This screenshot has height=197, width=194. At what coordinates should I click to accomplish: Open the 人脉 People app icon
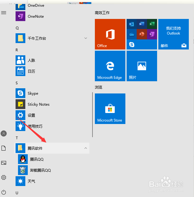click(20, 60)
